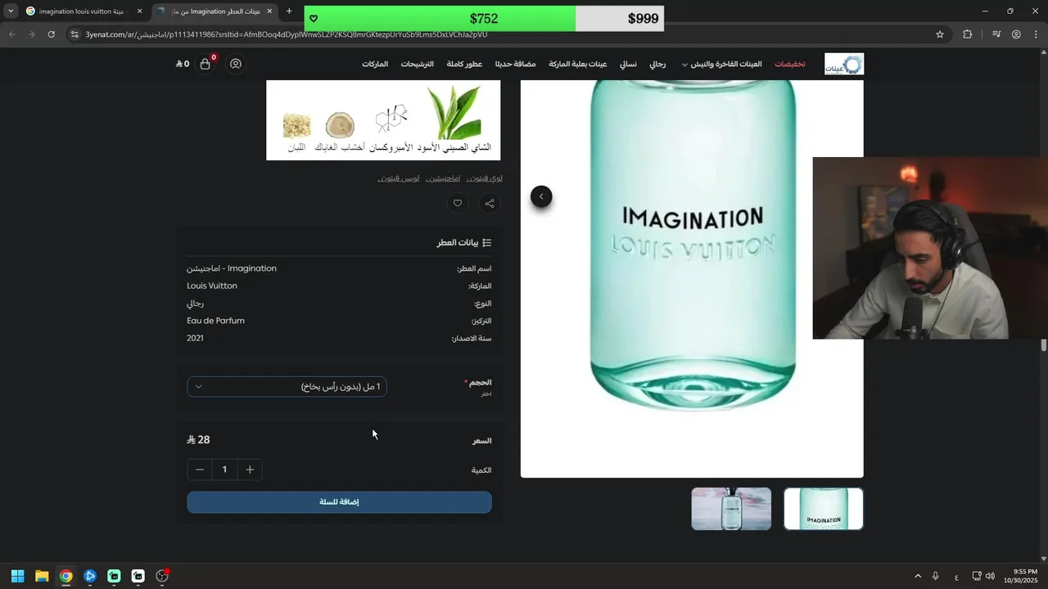Reload the page in Chrome

pos(52,34)
